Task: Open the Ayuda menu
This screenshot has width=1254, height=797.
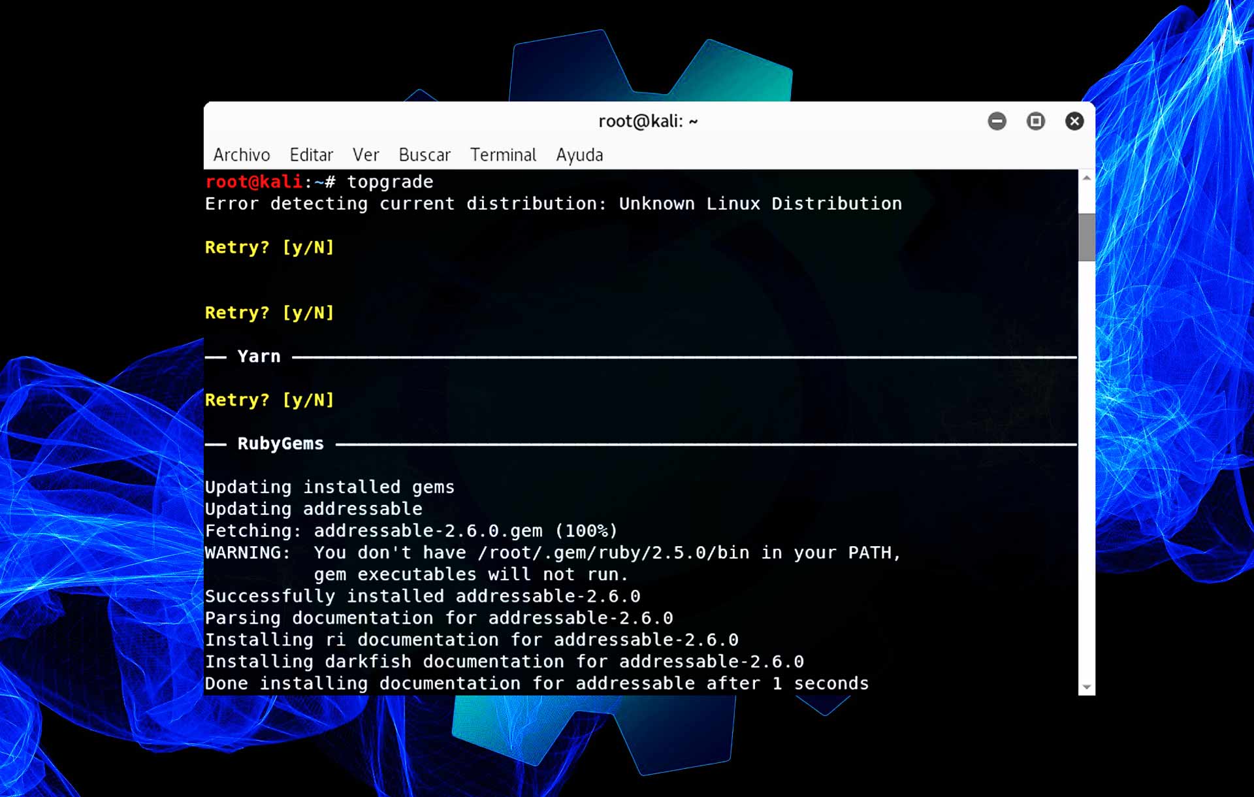Action: coord(579,155)
